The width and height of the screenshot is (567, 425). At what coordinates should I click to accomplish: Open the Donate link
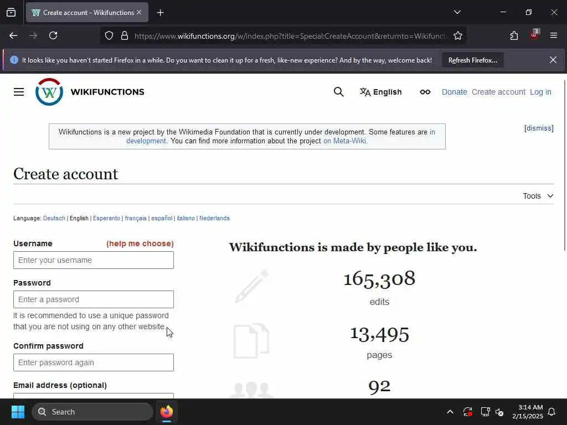[454, 92]
